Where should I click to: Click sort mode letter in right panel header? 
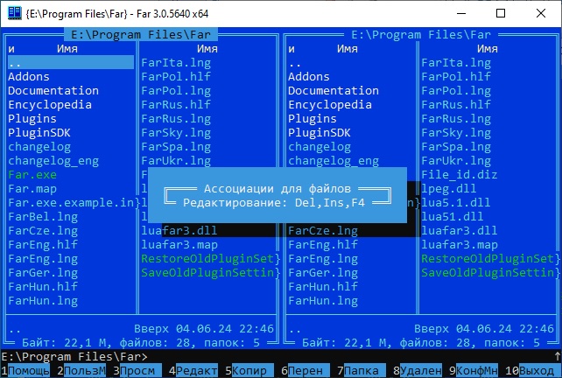[x=292, y=49]
